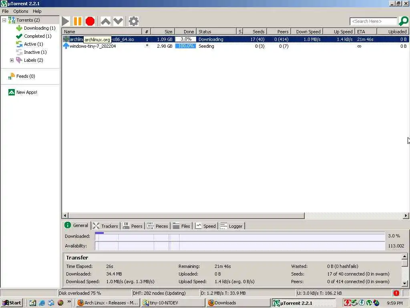Image resolution: width=410 pixels, height=308 pixels.
Task: Click the horizontal scrollbar thumb
Action: pyautogui.click(x=187, y=216)
